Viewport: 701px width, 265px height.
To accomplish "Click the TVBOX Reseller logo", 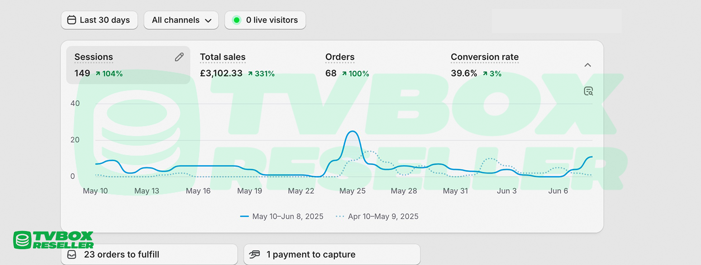I will pos(53,240).
